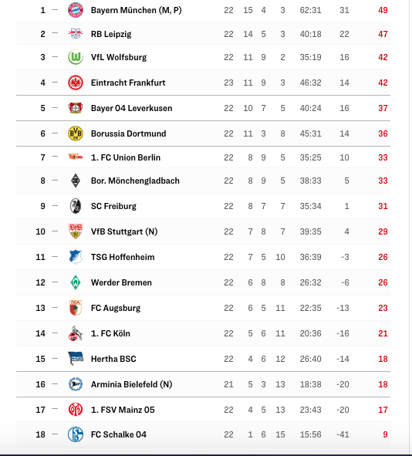Click the FC Schalke 04 blue crest
Viewport: 412px width, 456px height.
(76, 434)
